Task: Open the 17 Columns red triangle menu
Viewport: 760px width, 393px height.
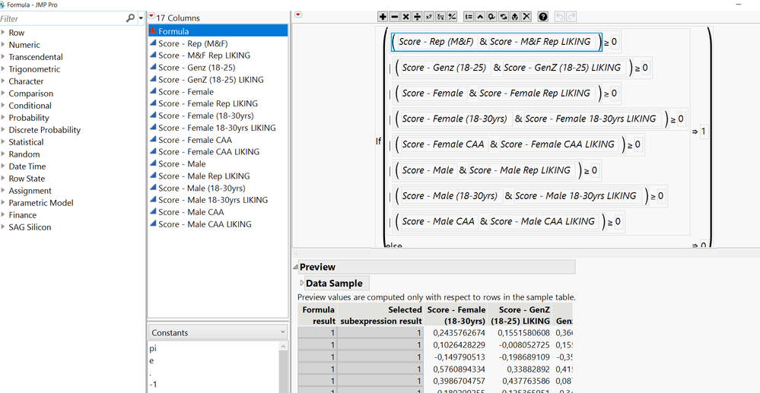Action: click(x=151, y=16)
